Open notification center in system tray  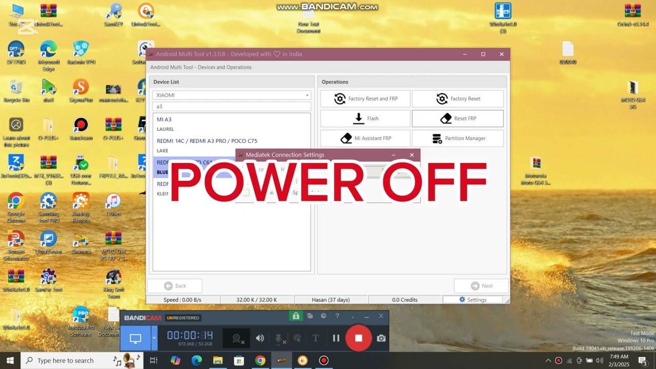[642, 360]
